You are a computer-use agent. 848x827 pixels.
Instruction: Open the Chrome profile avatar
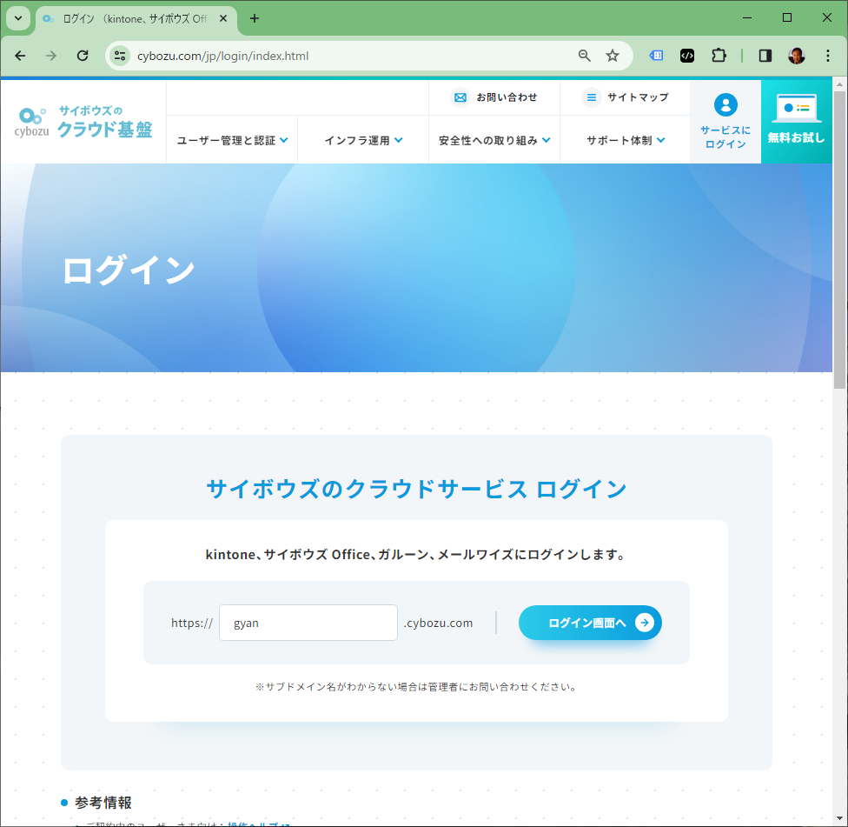[x=796, y=56]
